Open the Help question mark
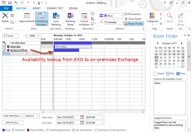This screenshot has height=133, width=192. coord(165,3)
